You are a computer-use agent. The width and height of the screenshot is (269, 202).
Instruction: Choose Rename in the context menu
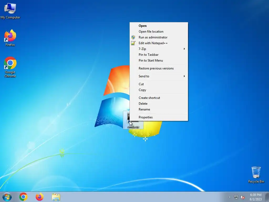tap(159, 109)
